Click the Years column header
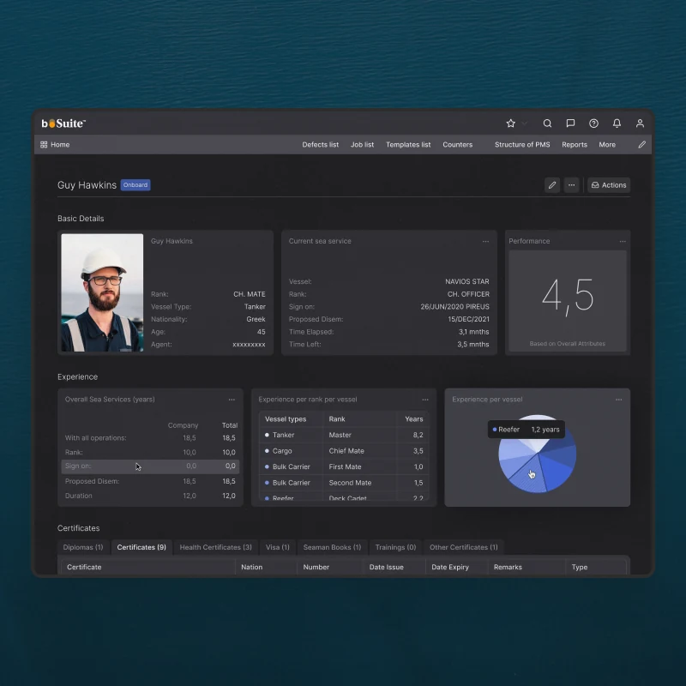Viewport: 686px width, 686px height. tap(413, 419)
